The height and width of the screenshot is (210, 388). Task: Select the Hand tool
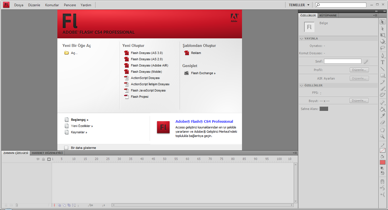click(x=383, y=130)
